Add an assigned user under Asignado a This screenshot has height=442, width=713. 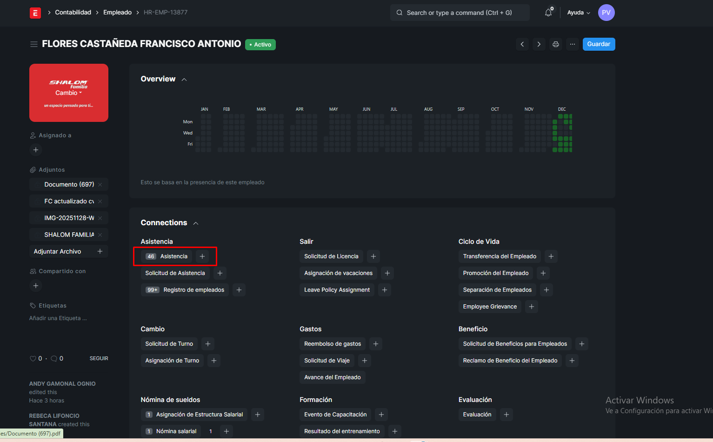(36, 150)
